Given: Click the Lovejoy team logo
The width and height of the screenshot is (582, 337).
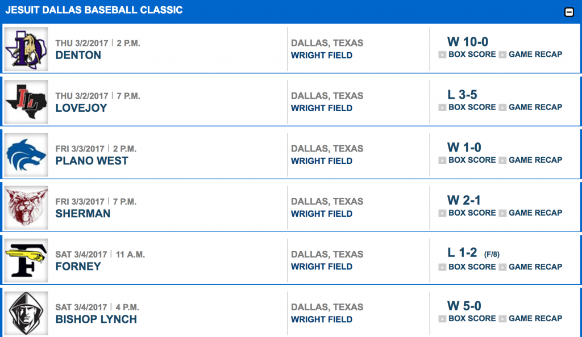Looking at the screenshot, I should tap(26, 102).
